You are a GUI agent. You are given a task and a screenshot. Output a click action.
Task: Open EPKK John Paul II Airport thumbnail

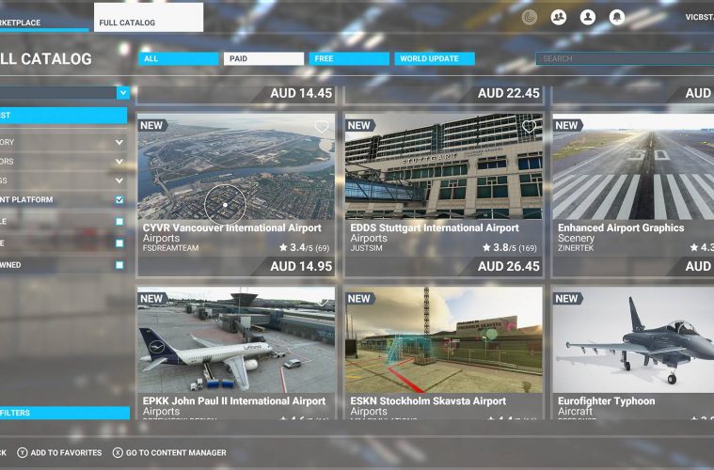pyautogui.click(x=236, y=340)
